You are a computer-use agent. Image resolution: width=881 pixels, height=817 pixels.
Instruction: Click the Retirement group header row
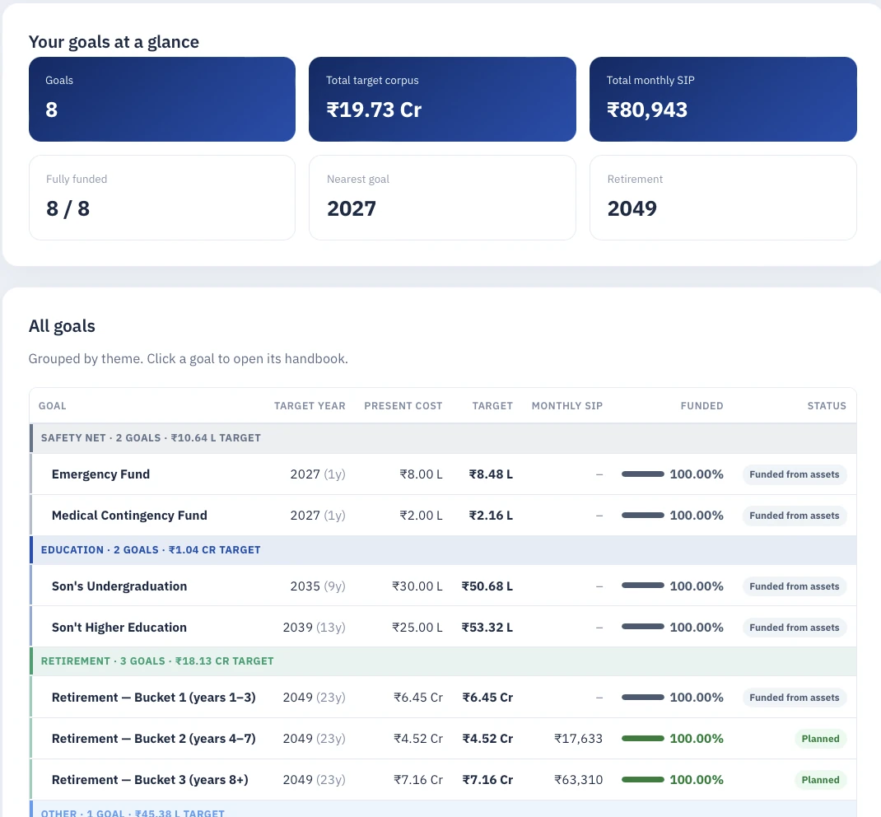coord(443,661)
